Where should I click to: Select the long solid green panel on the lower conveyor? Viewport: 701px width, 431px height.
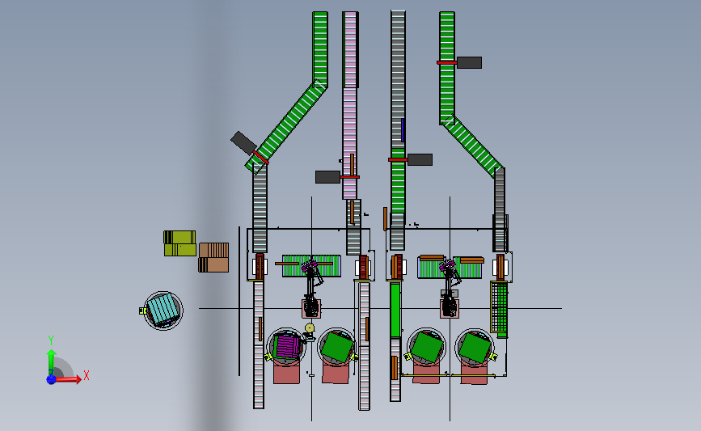395,310
